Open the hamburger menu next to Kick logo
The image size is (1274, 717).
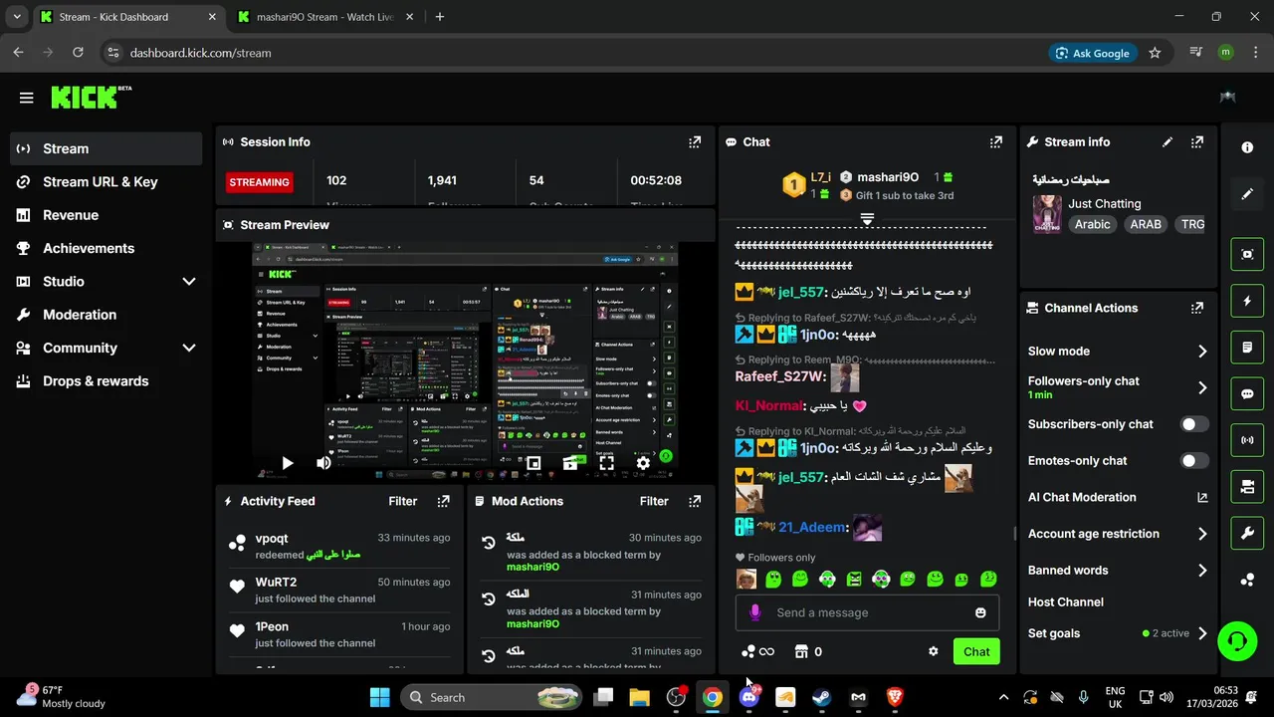click(x=26, y=98)
